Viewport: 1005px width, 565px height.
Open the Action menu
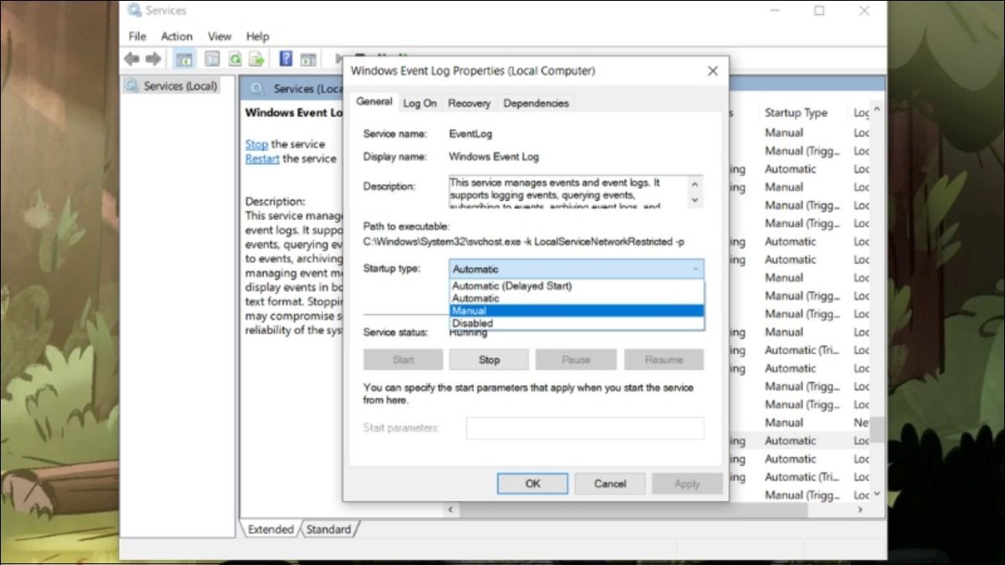click(x=177, y=36)
